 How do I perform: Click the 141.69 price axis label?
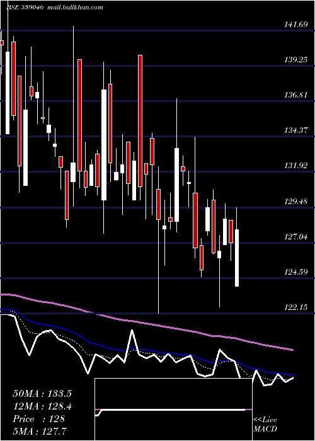coord(296,25)
